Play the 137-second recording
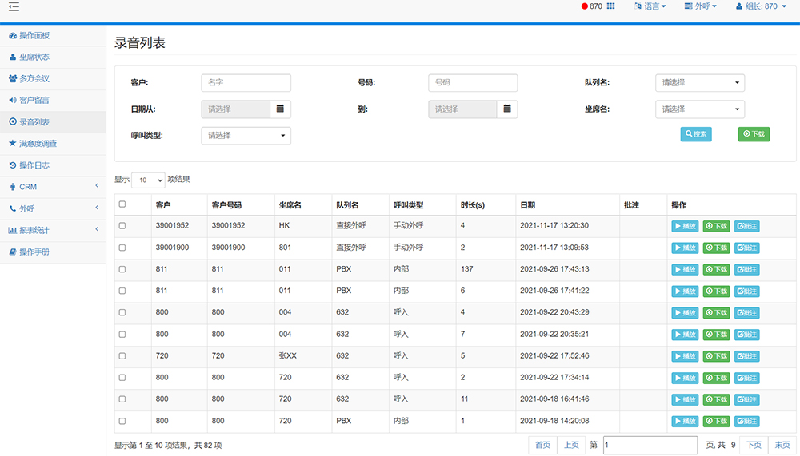Screen dimensions: 800x456 [685, 269]
